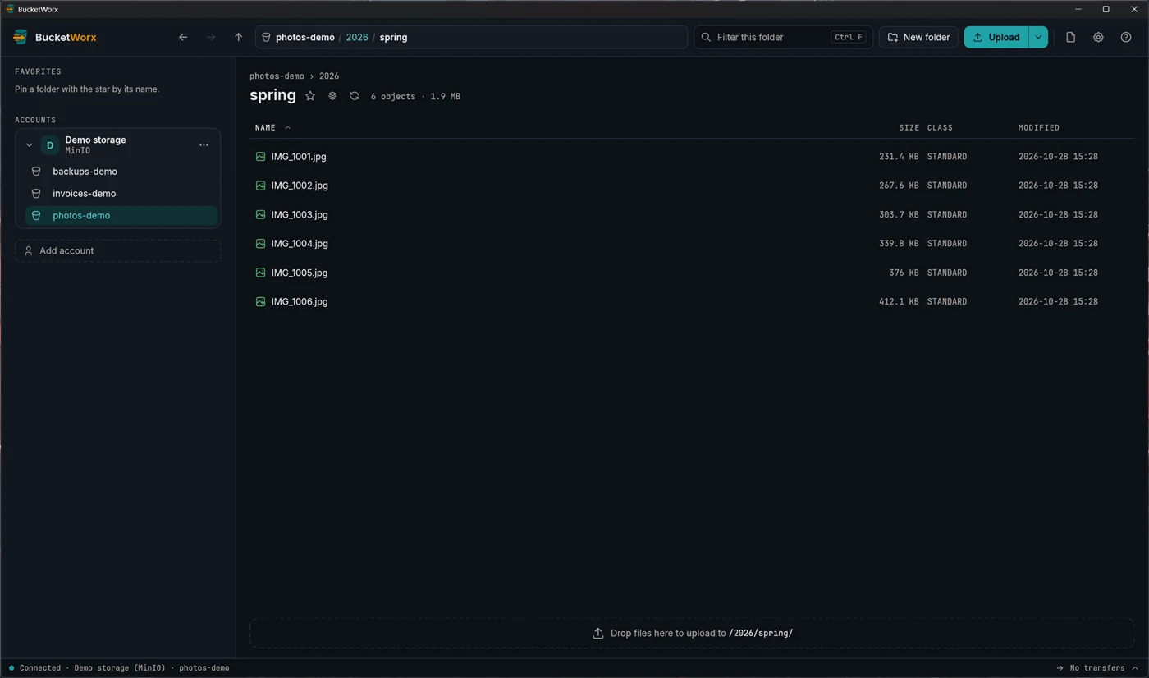Click photos-demo in breadcrumb above spring
The width and height of the screenshot is (1149, 678).
(277, 76)
